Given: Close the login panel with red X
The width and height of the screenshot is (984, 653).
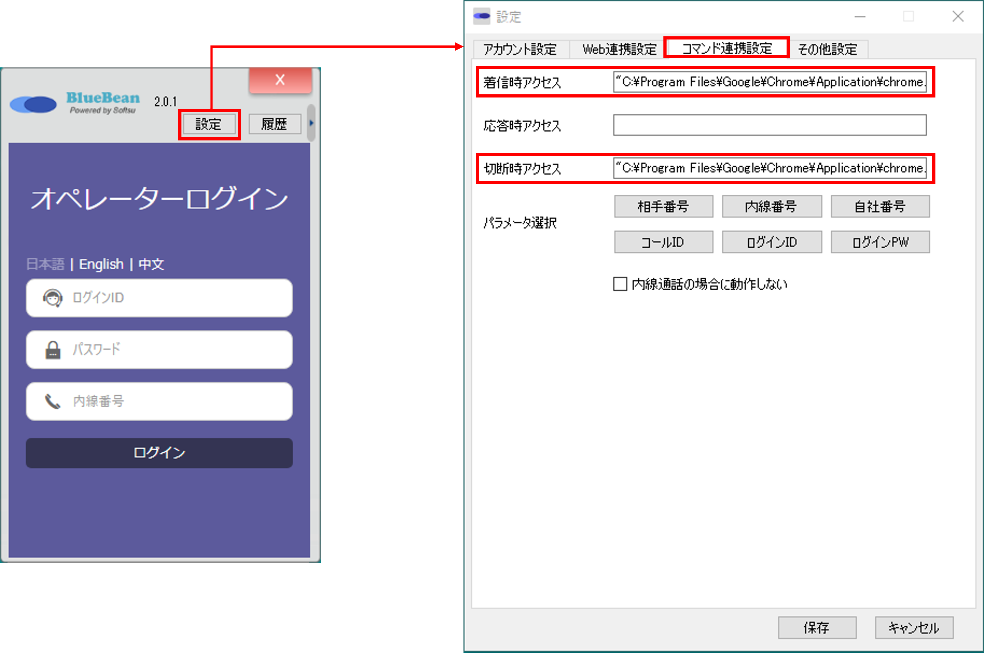Looking at the screenshot, I should click(280, 80).
